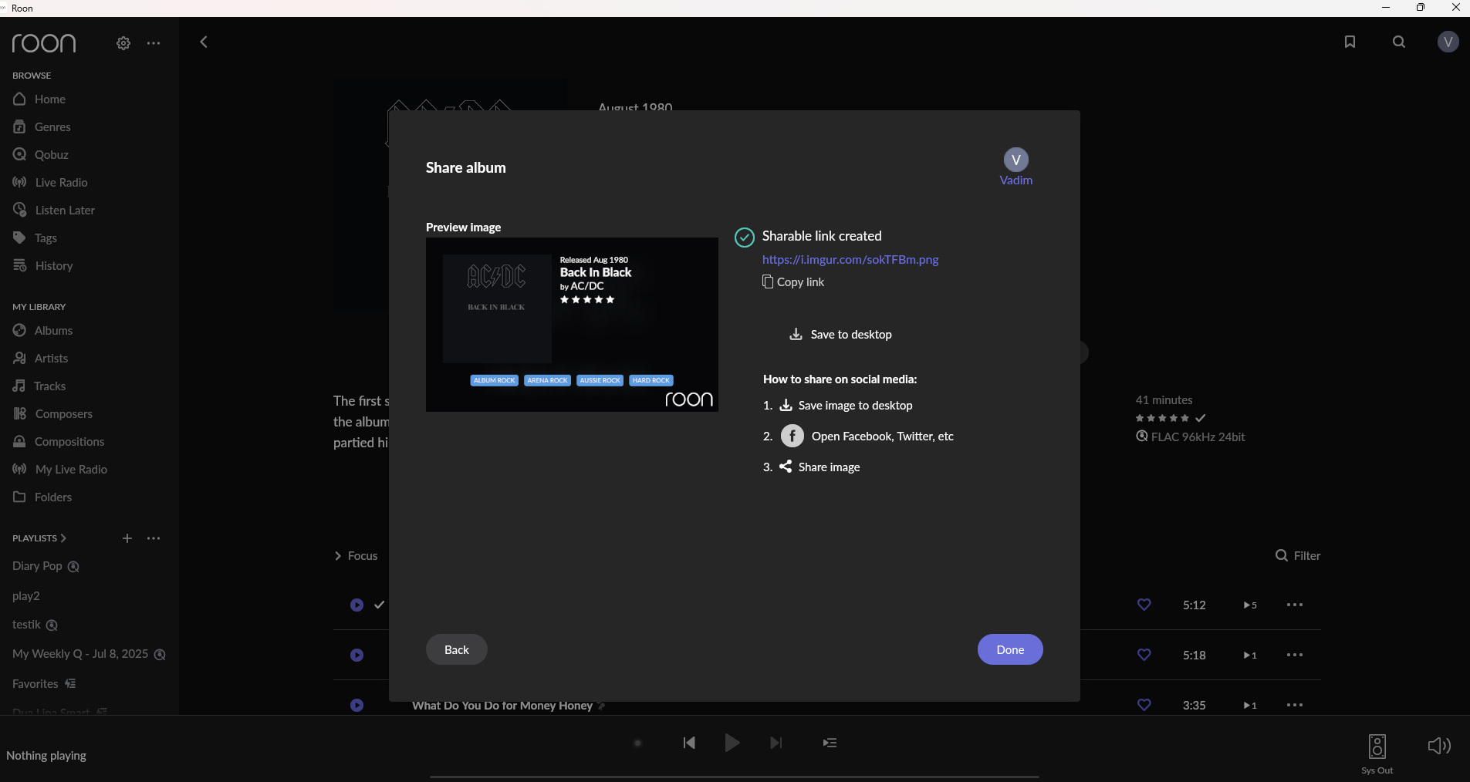Toggle favorite heart on 5:18 track
Viewport: 1470px width, 782px height.
(x=1144, y=656)
